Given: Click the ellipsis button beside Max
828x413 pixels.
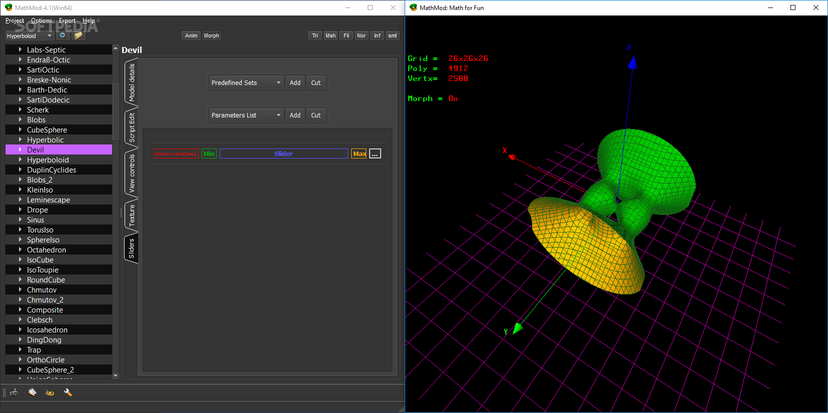Looking at the screenshot, I should pos(375,153).
